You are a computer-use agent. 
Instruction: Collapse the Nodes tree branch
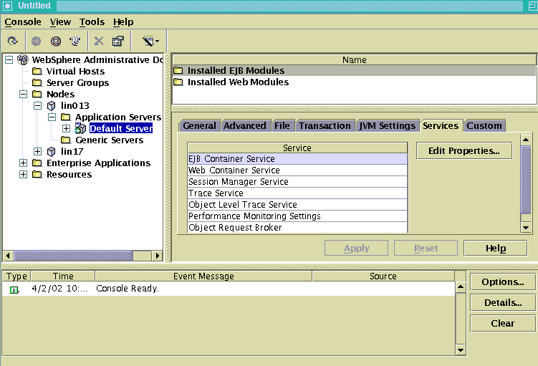click(23, 94)
